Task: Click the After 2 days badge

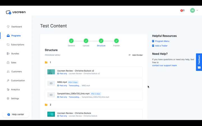Action: click(x=95, y=94)
